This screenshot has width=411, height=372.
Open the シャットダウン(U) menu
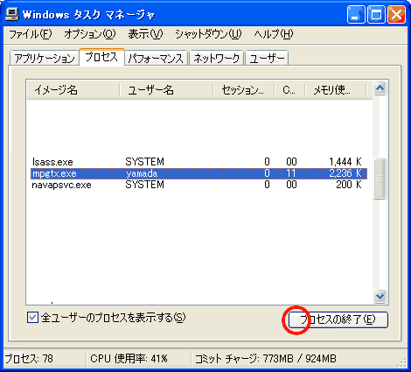208,34
